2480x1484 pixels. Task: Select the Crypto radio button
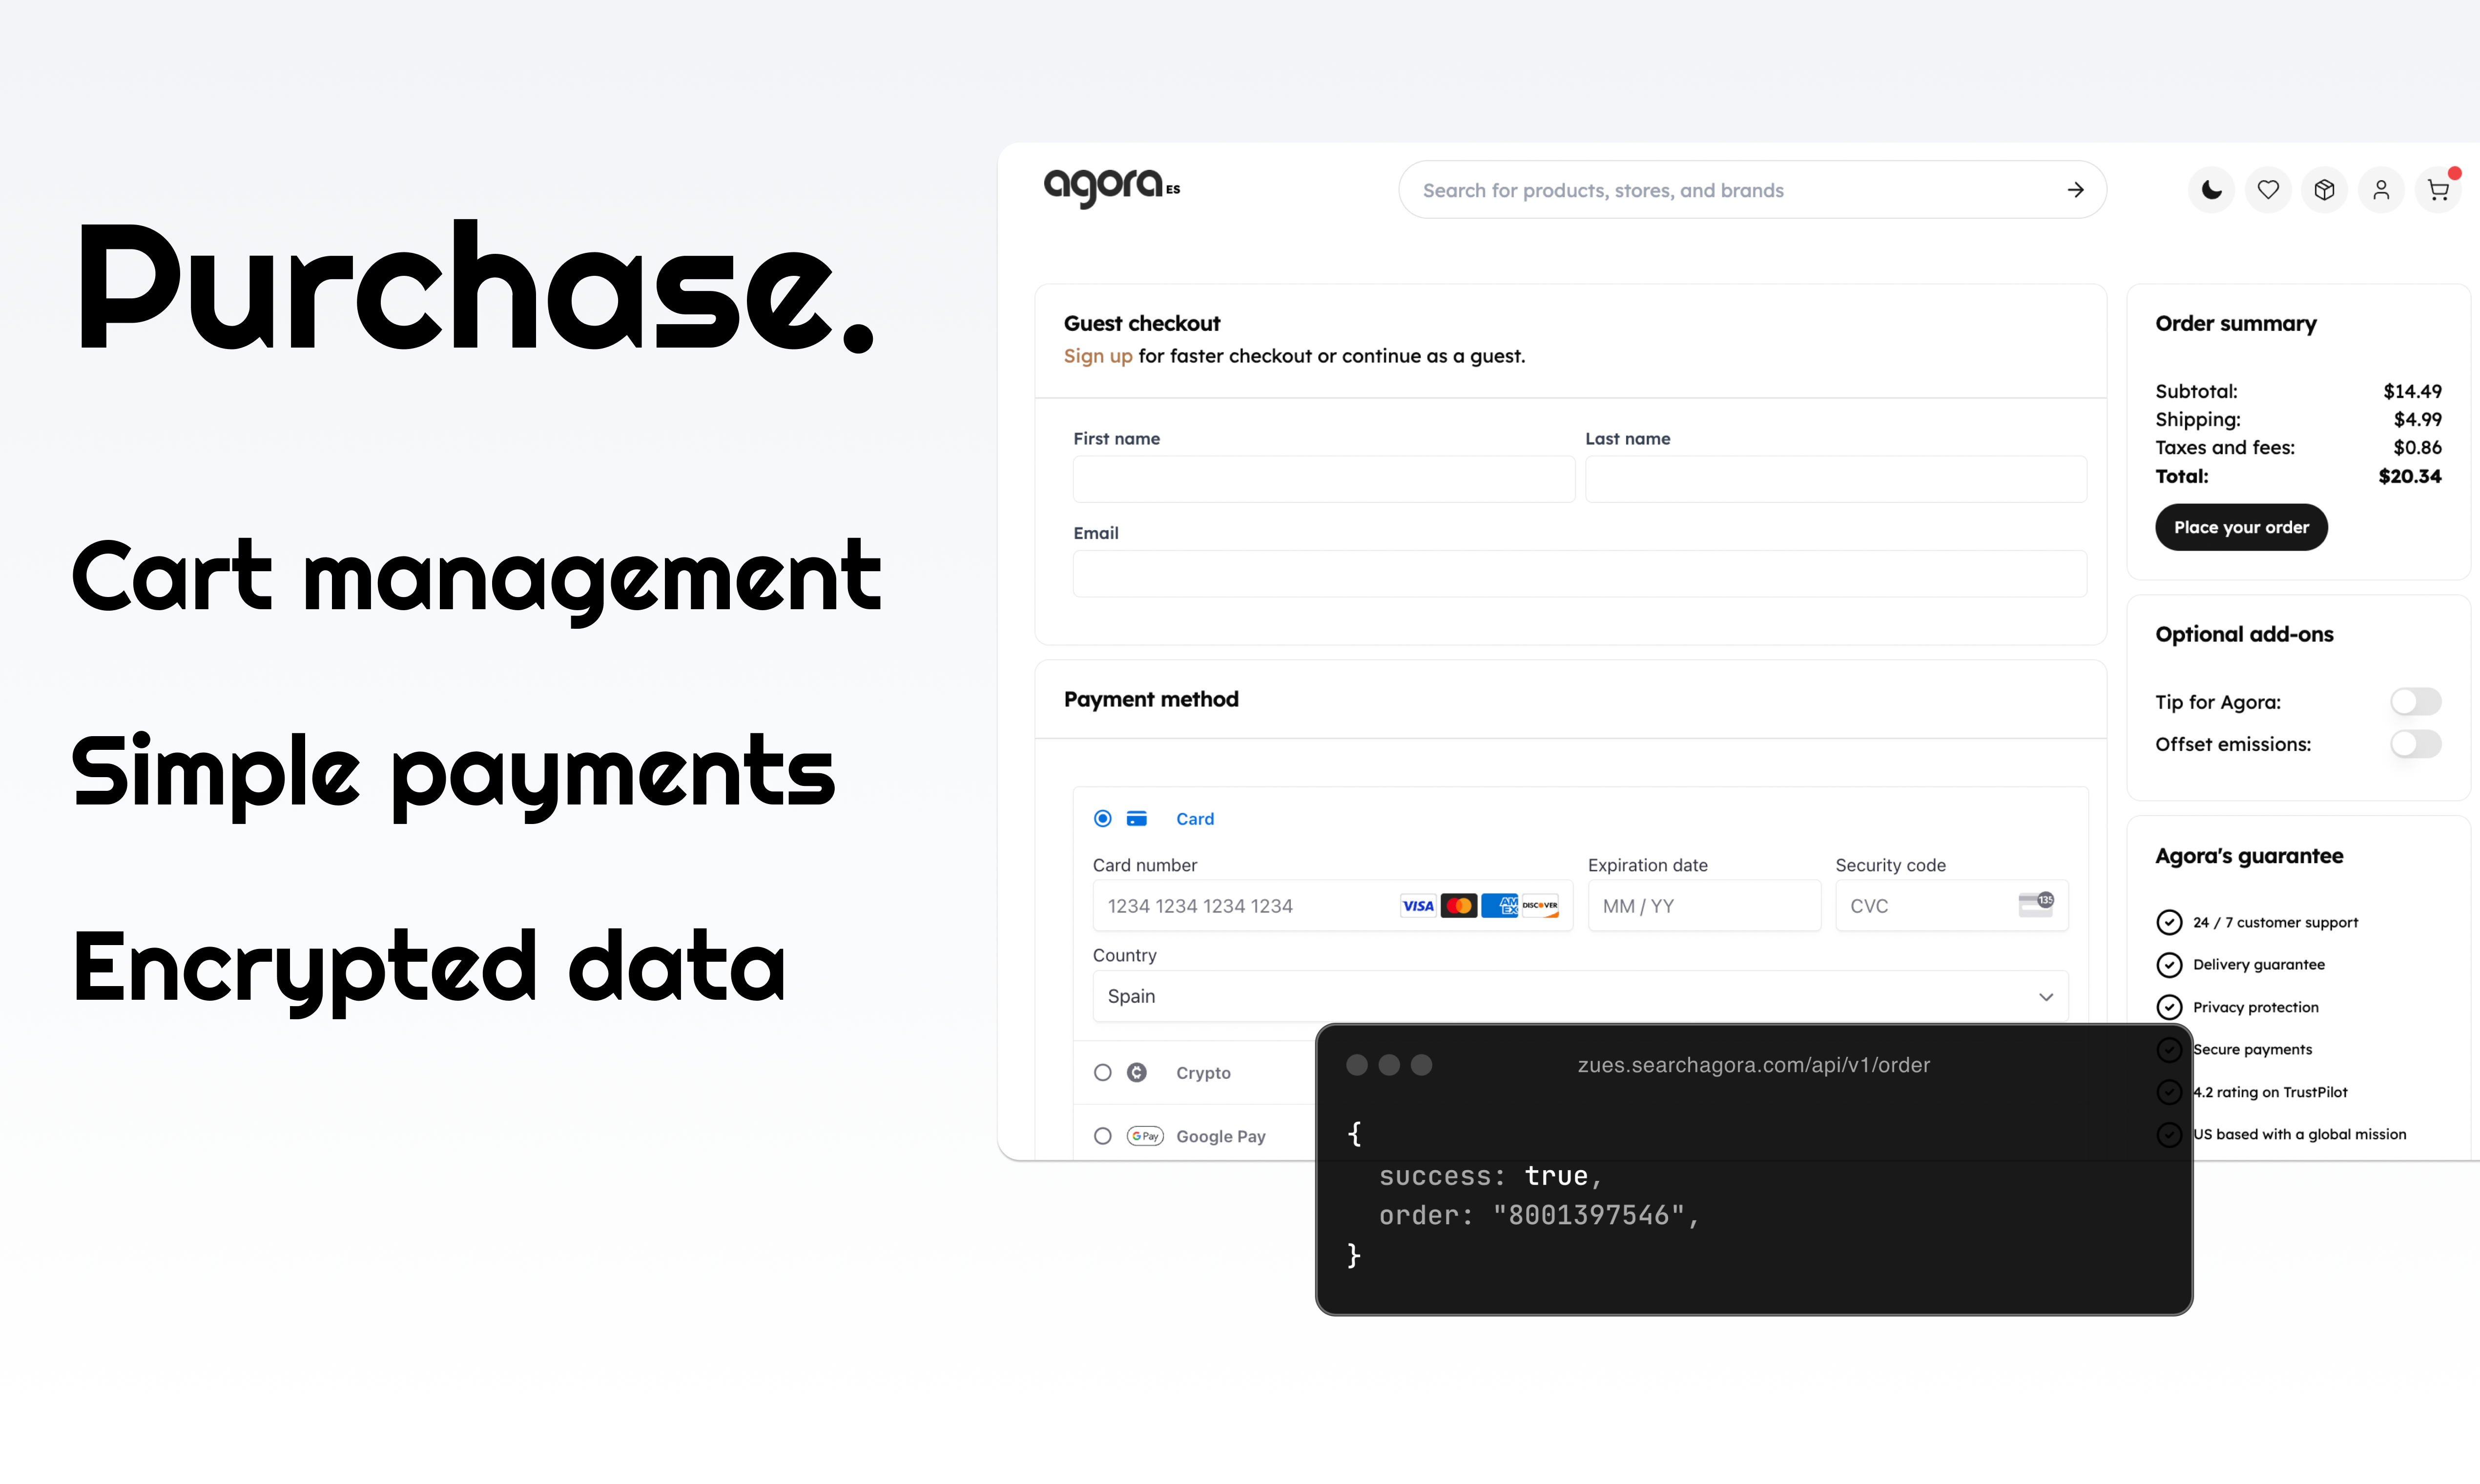point(1103,1073)
